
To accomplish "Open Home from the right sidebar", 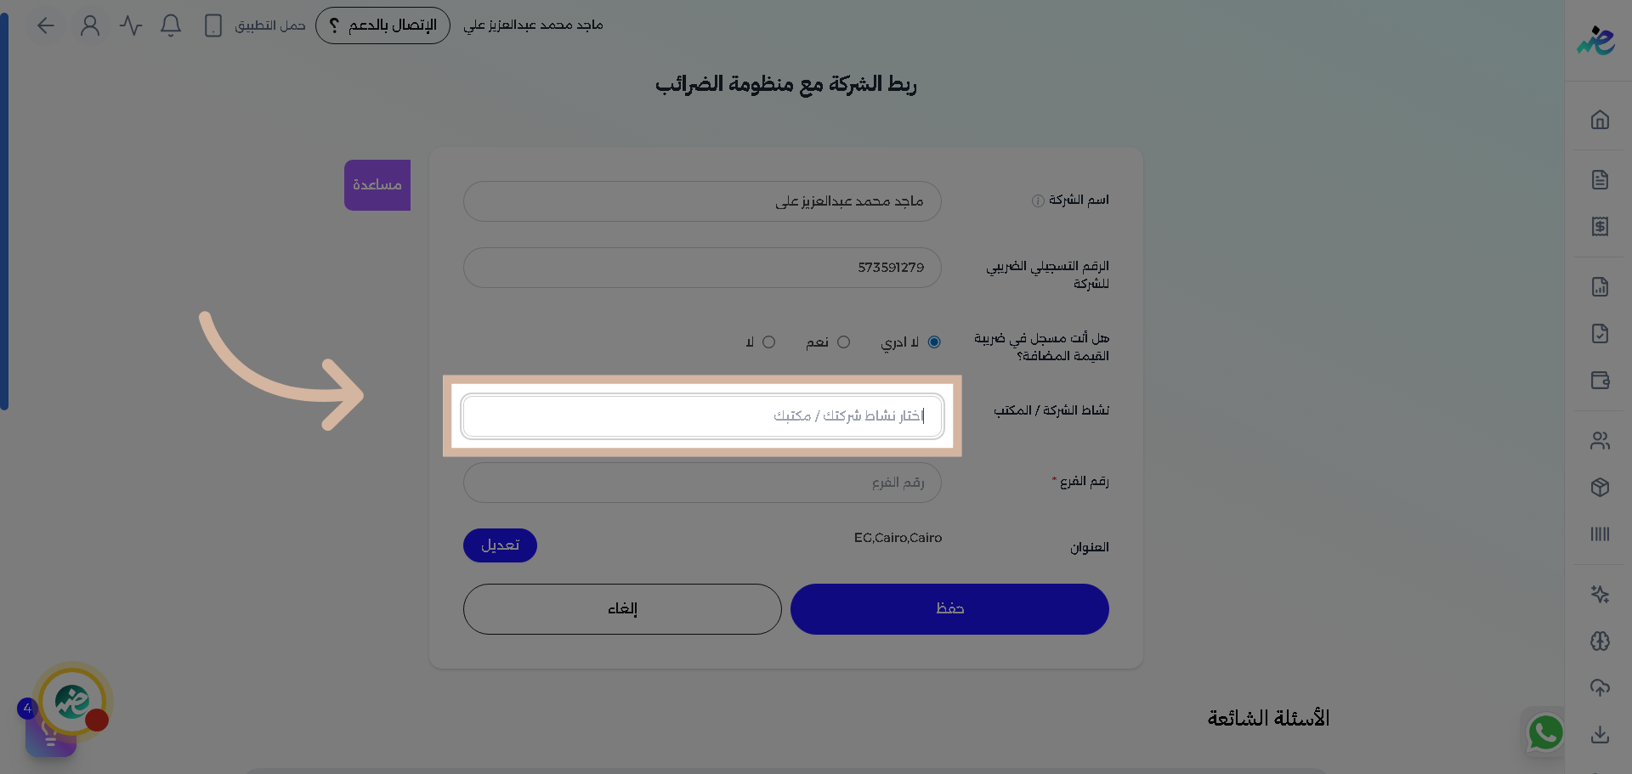I will click(1601, 120).
